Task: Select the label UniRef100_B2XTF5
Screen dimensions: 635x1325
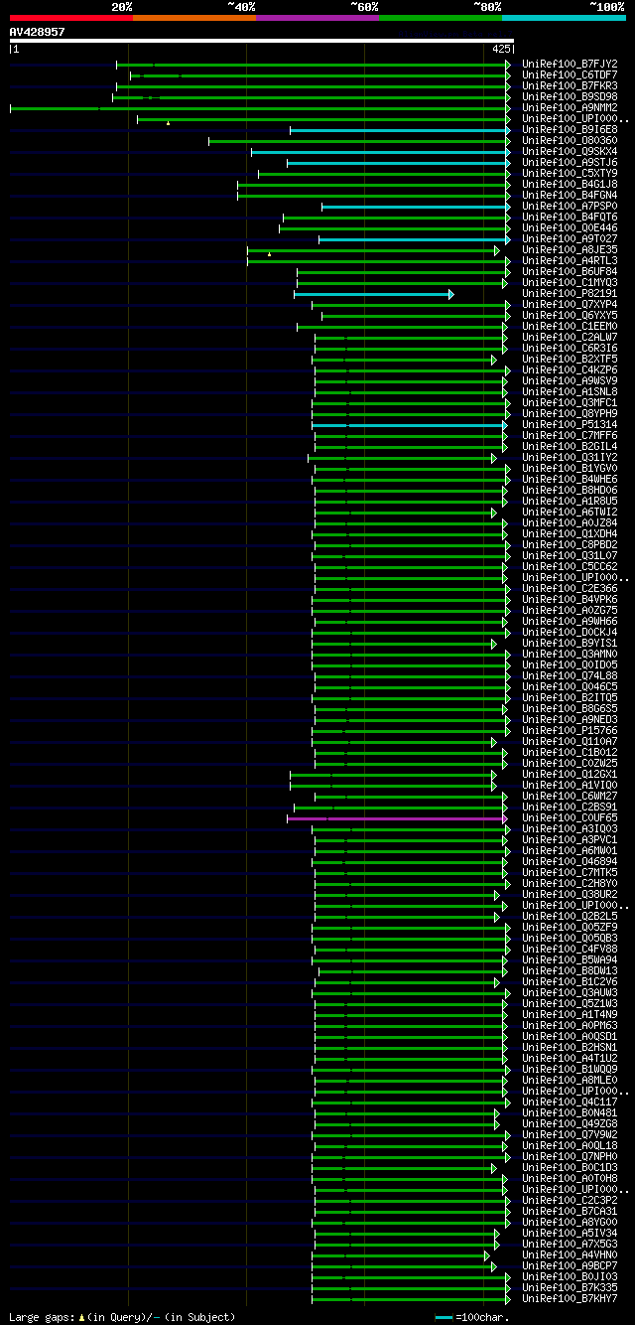Action: (570, 360)
